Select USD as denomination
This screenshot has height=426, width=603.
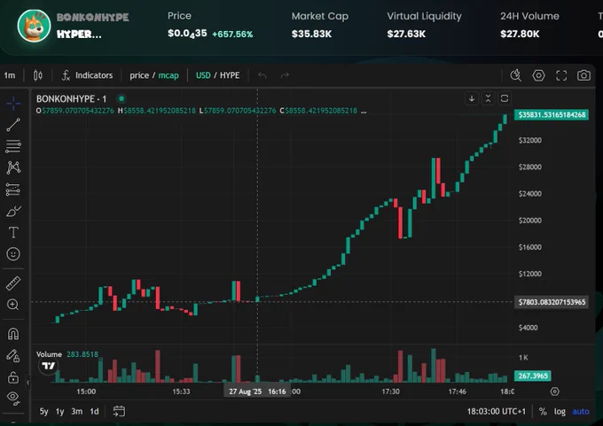203,75
